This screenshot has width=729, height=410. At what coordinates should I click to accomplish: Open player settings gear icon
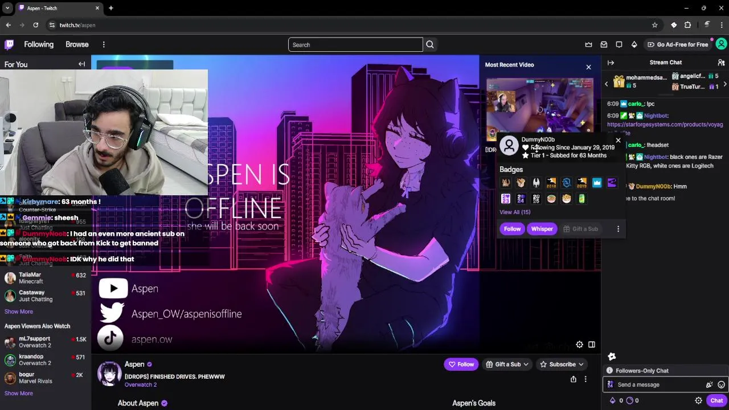point(579,345)
